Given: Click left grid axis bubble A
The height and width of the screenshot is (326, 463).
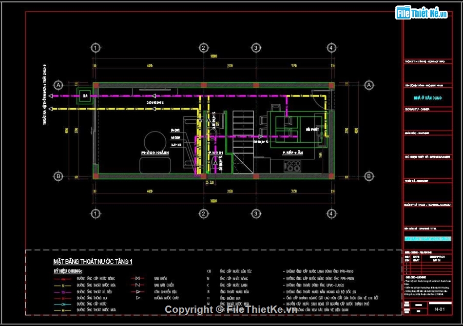Looking at the screenshot, I should [x=58, y=85].
